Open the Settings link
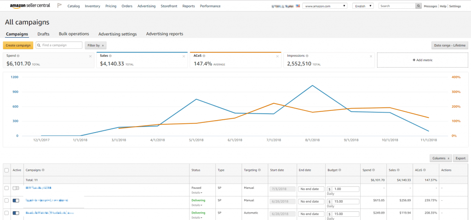Viewport: 471px width, 220px height. [x=455, y=6]
